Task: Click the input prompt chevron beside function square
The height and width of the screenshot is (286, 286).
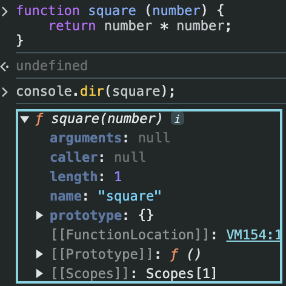Action: point(5,11)
